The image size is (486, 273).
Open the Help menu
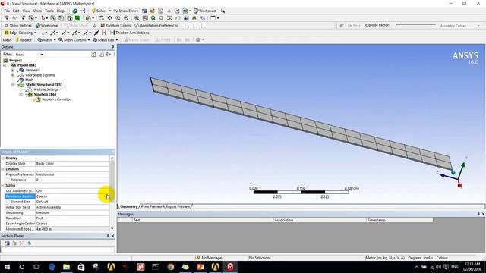click(x=61, y=11)
